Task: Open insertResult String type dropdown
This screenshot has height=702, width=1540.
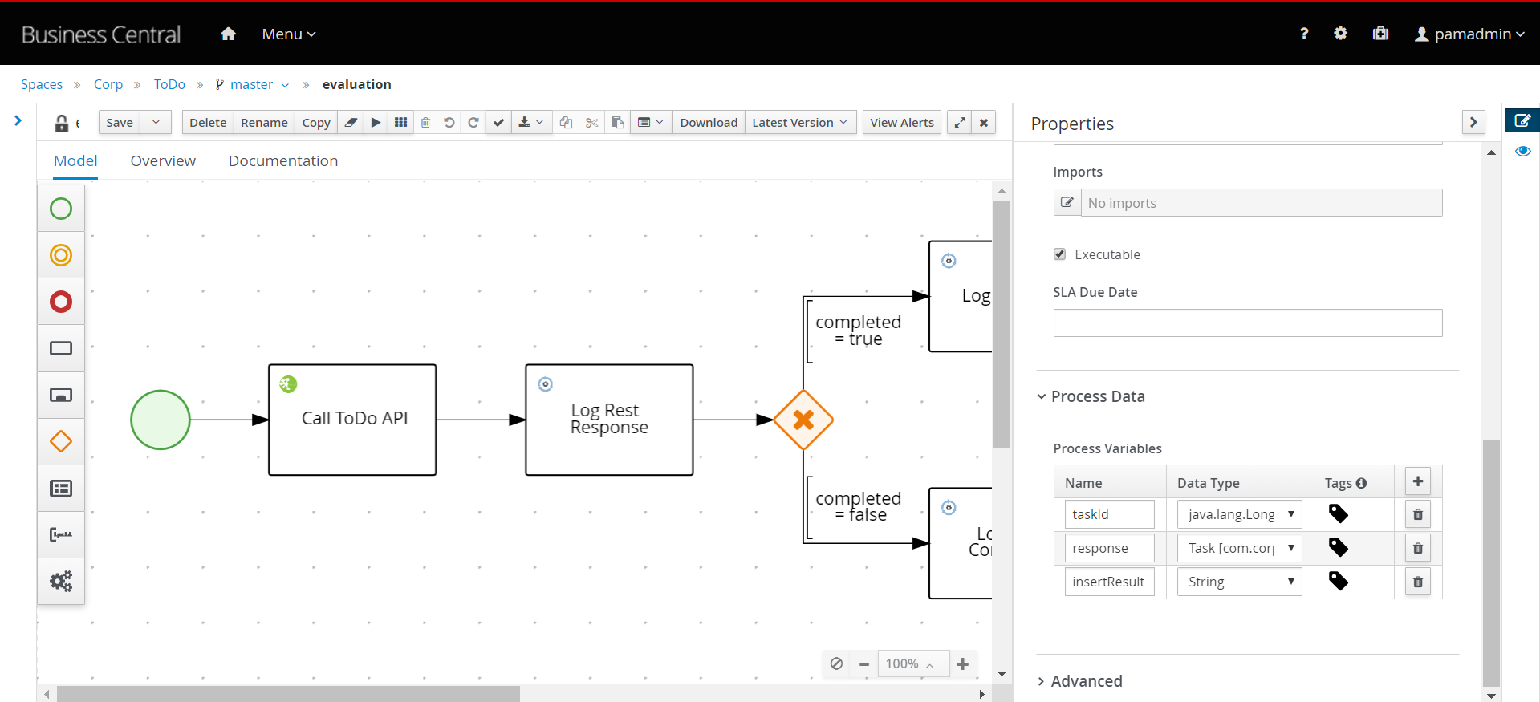Action: pyautogui.click(x=1239, y=582)
